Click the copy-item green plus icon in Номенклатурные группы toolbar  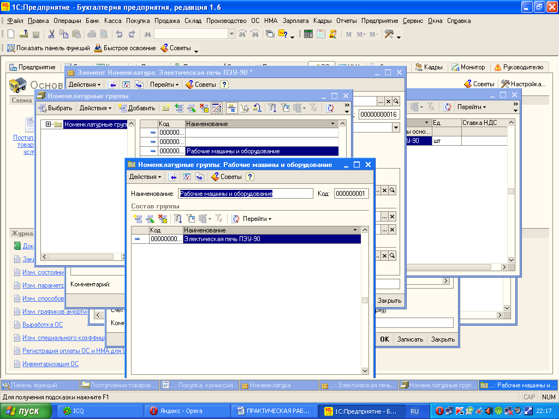[x=179, y=107]
